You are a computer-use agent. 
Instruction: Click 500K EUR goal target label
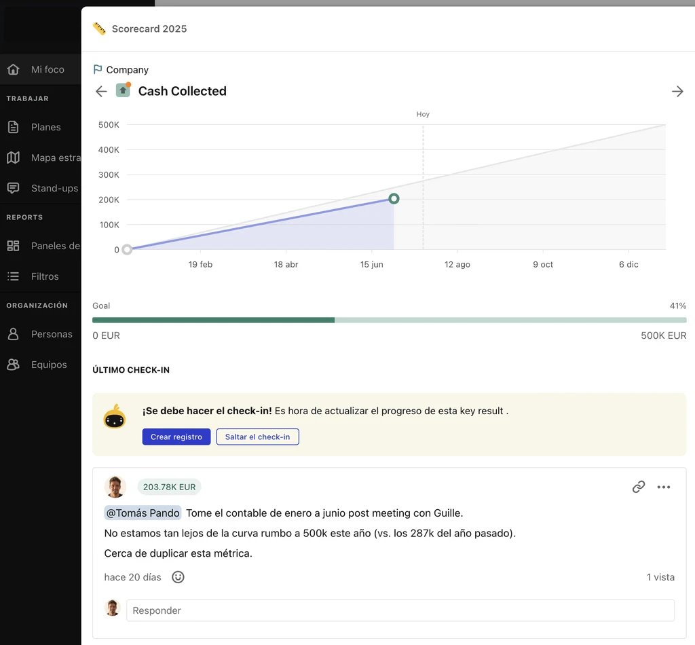(x=664, y=335)
